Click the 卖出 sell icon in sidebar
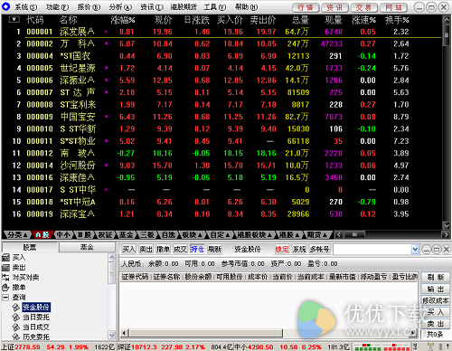The image size is (452, 351). tap(5, 268)
